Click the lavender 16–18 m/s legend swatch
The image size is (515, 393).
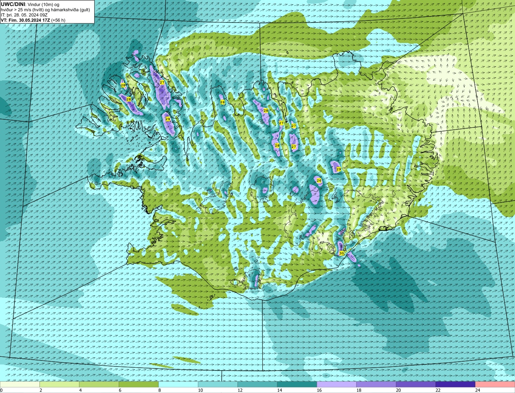(x=337, y=385)
